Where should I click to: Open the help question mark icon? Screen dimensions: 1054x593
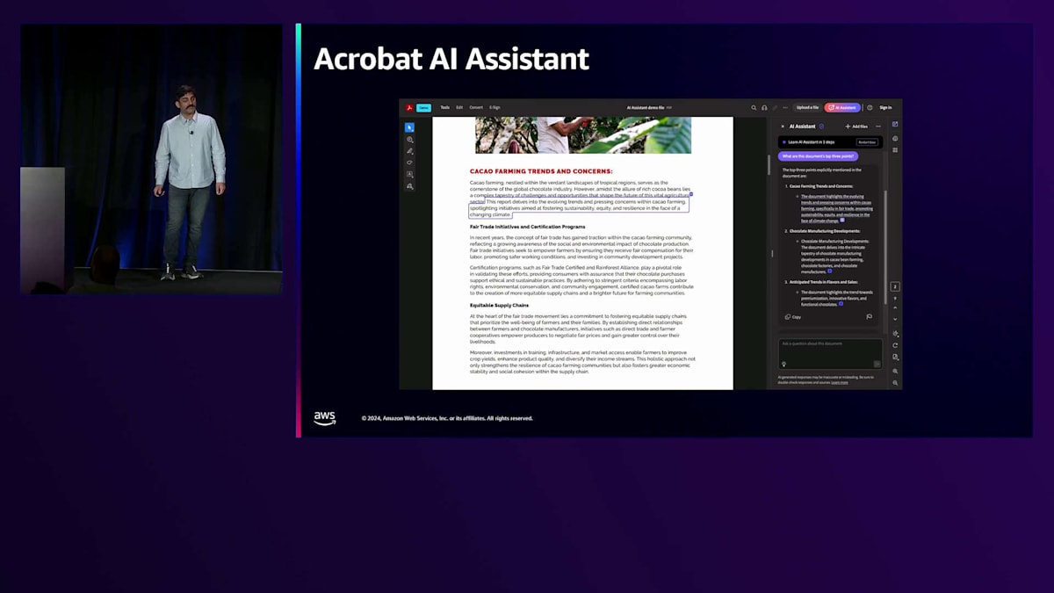point(870,107)
